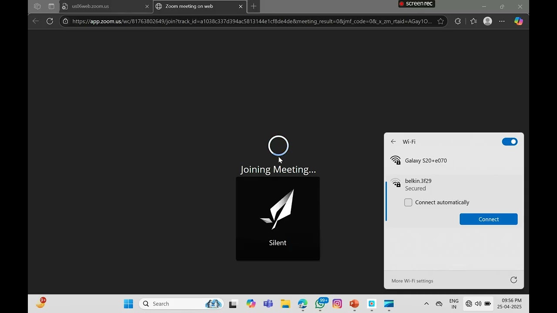Open a new browser tab
Screen dimensions: 557x313
254,7
